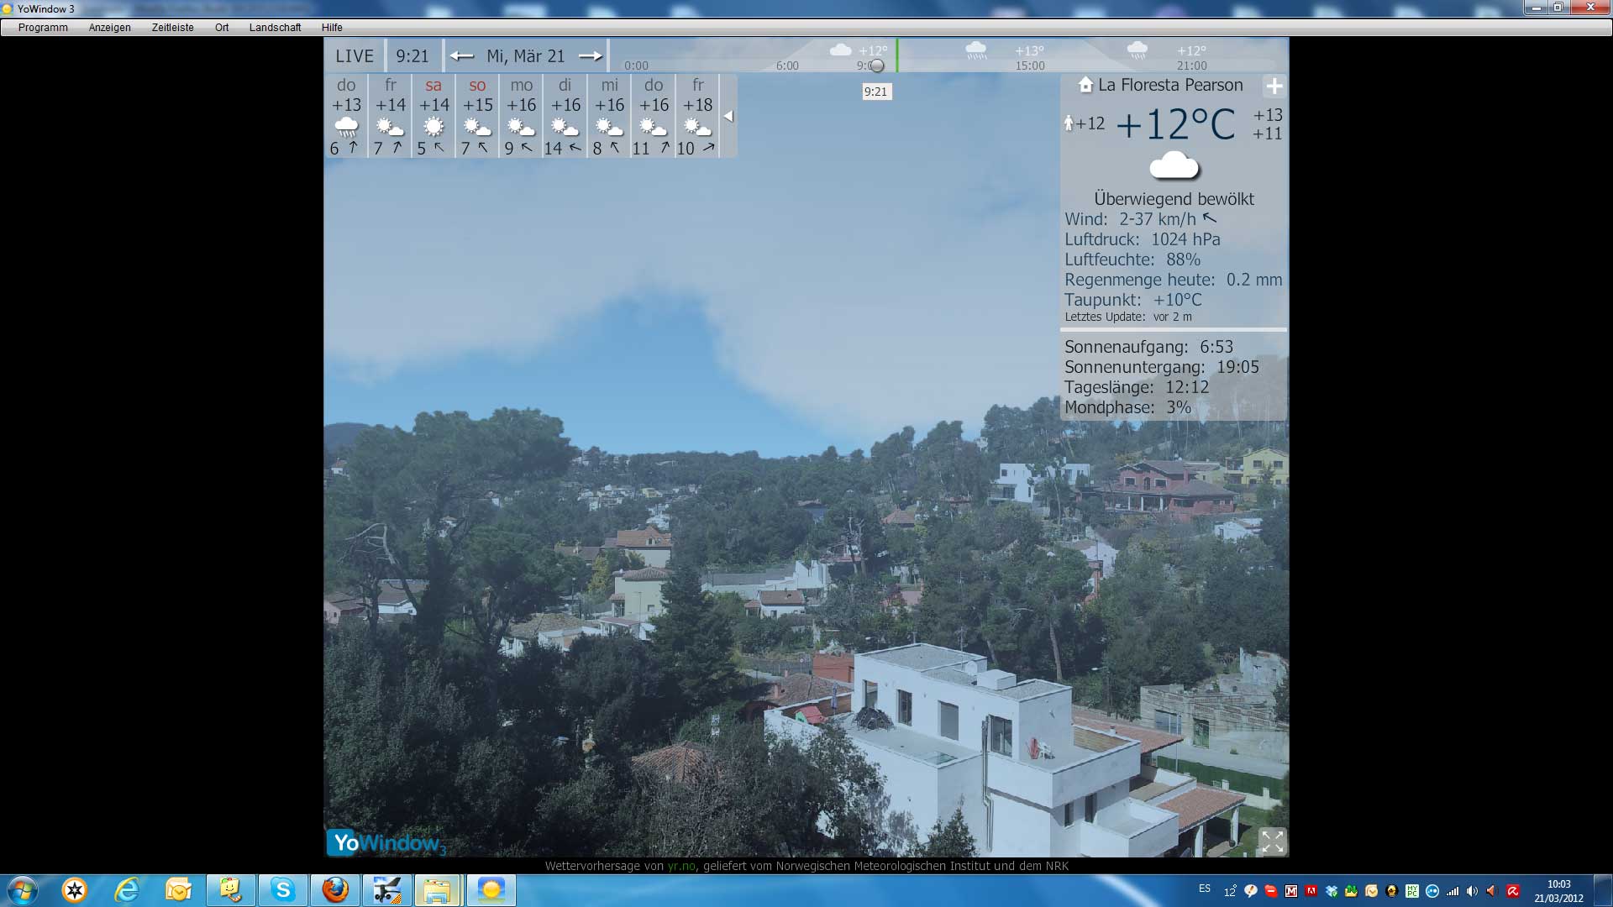This screenshot has height=907, width=1613.
Task: Toggle LIVE mode on the timeline
Action: click(355, 56)
